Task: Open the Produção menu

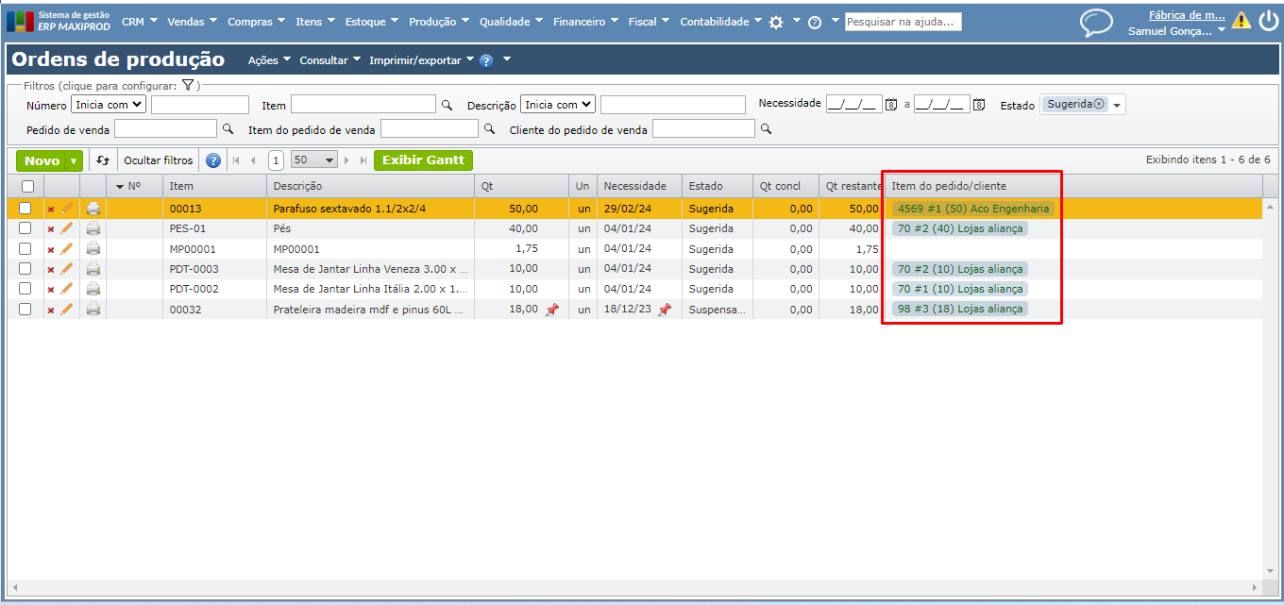Action: click(x=439, y=22)
